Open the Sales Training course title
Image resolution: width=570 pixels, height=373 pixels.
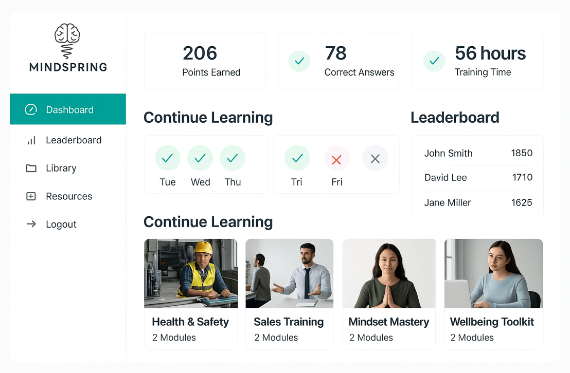(x=289, y=322)
